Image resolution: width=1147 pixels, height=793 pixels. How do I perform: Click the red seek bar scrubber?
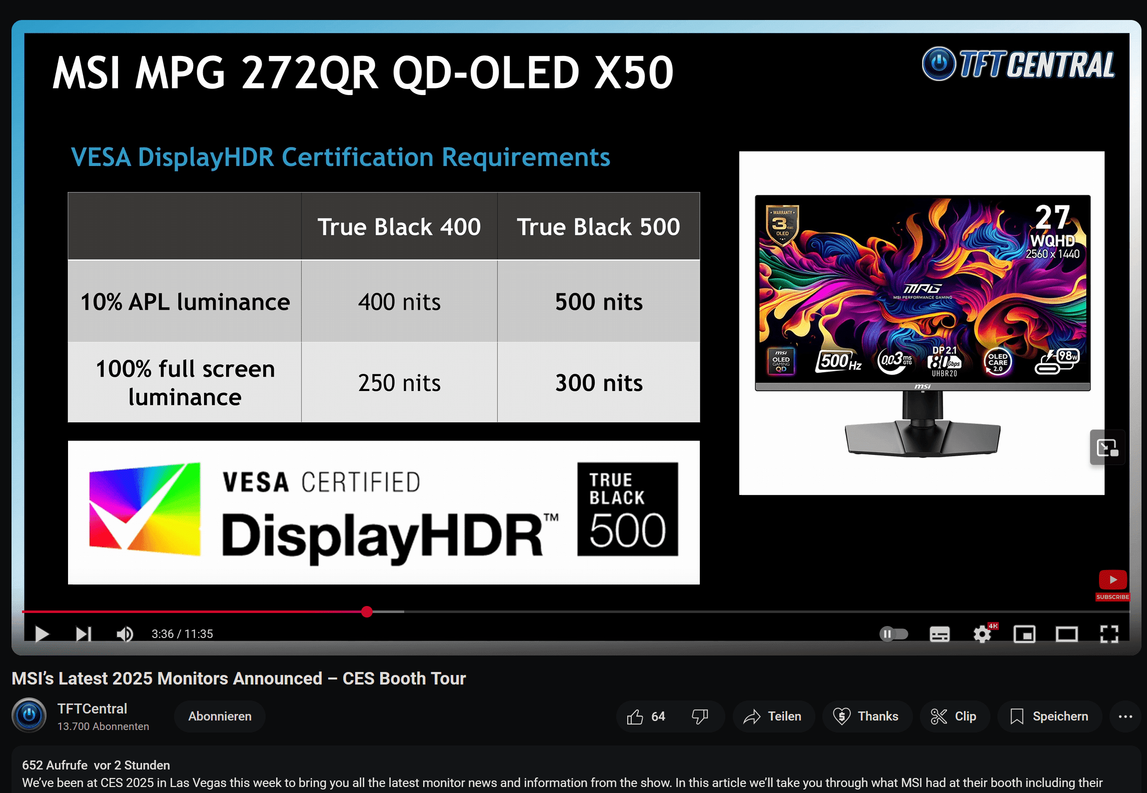pos(367,611)
